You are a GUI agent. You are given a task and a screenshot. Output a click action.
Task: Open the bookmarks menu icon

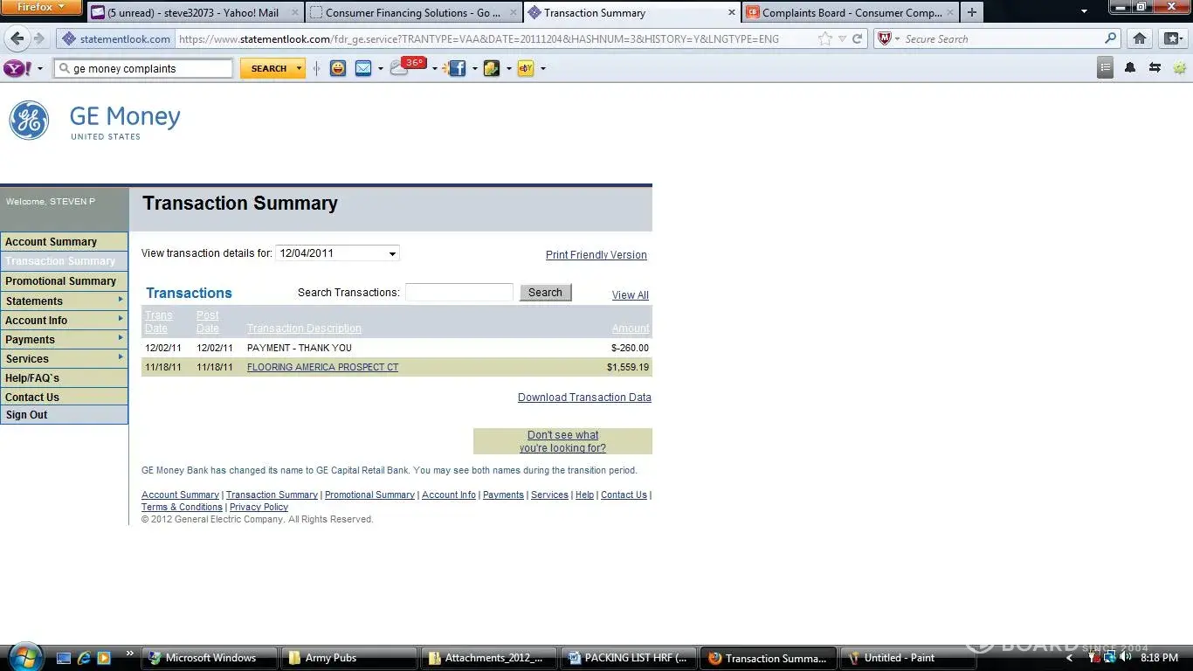[1172, 38]
